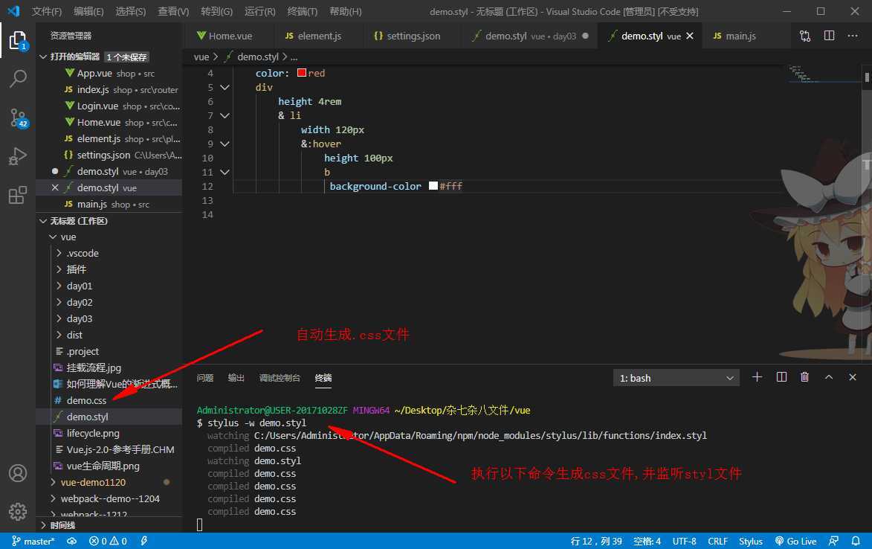
Task: Open the '1: bash' terminal dropdown
Action: pyautogui.click(x=676, y=378)
